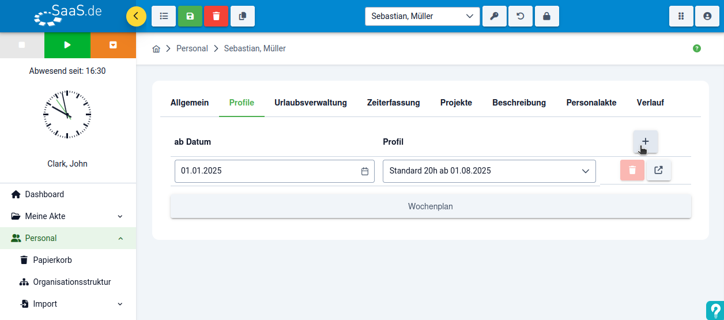Viewport: 724px width, 320px height.
Task: Click the lock icon in top toolbar
Action: pyautogui.click(x=546, y=16)
